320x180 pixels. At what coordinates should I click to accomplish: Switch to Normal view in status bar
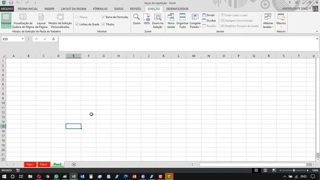point(256,170)
